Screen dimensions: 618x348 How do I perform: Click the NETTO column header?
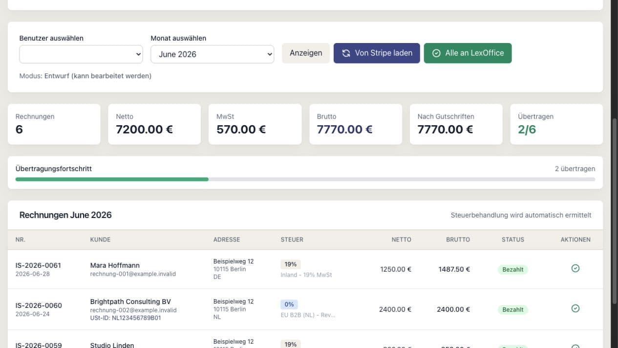[402, 240]
